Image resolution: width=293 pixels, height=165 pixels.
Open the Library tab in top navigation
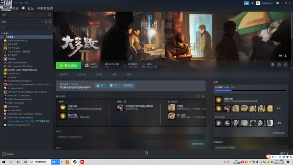coord(23,8)
